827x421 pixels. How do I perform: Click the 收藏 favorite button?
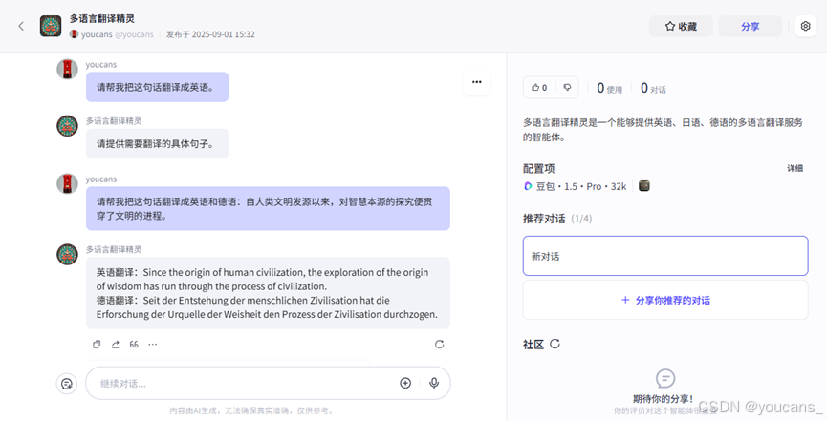[681, 26]
